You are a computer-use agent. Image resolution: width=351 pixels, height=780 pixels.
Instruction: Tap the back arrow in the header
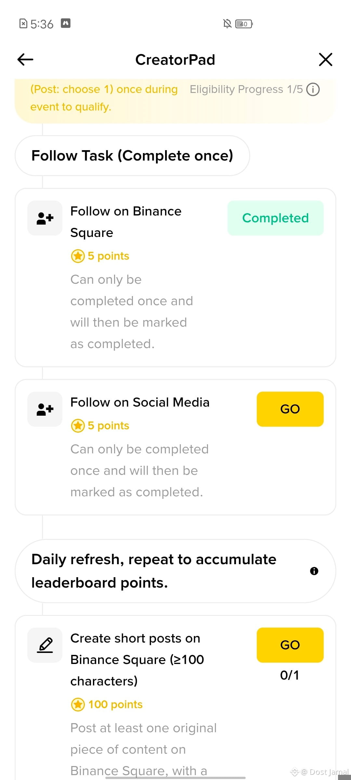pyautogui.click(x=25, y=59)
